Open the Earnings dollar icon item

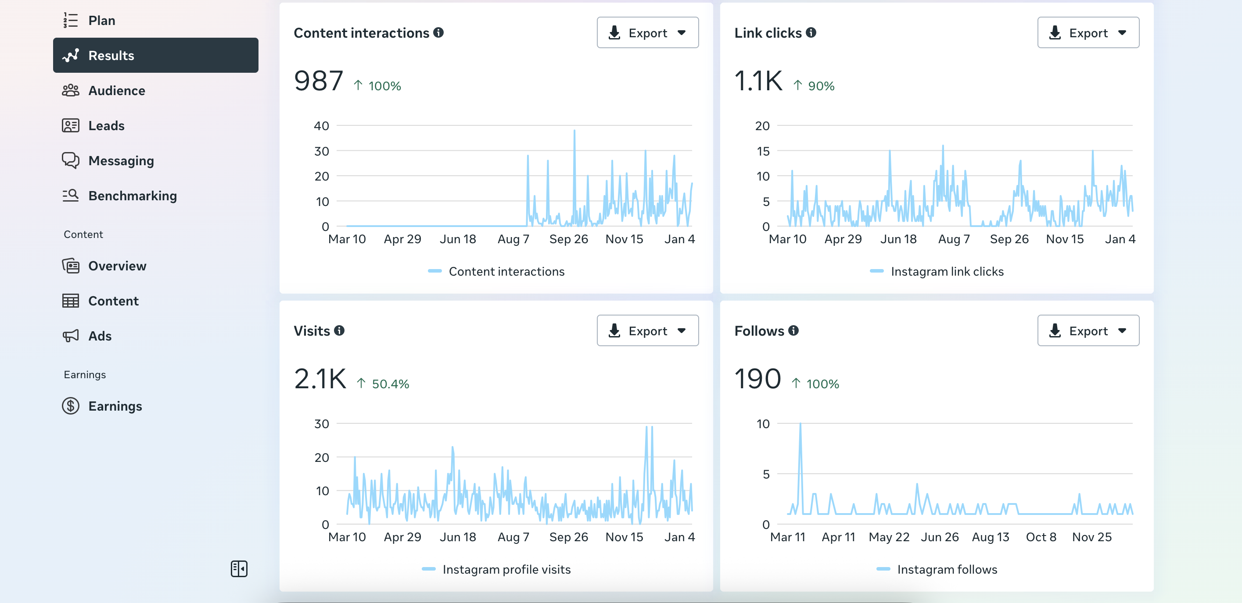(x=71, y=406)
